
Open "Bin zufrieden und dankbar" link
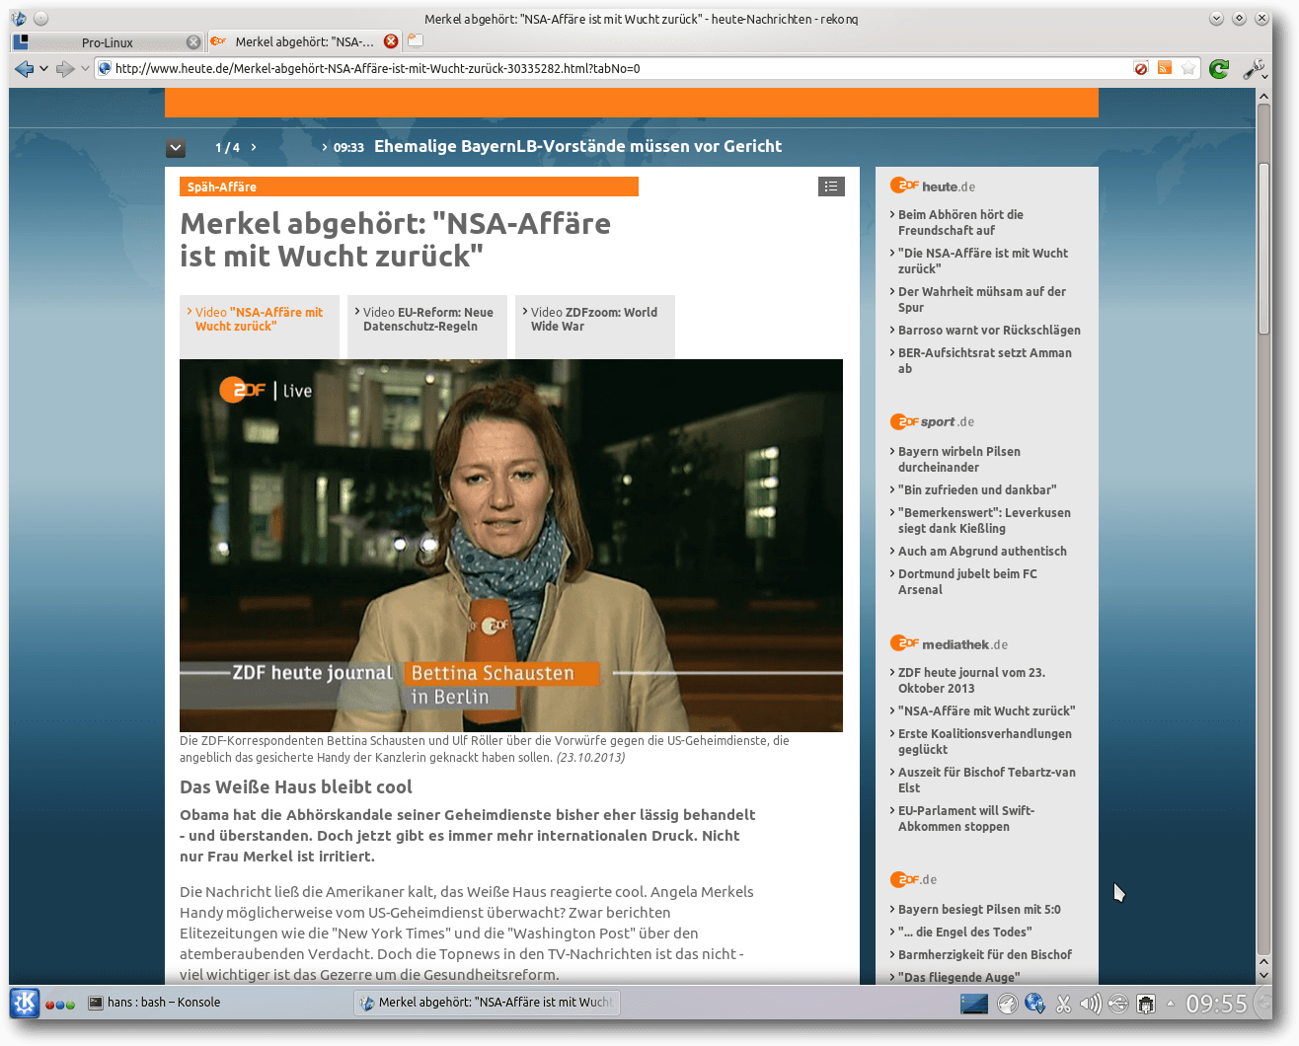(x=977, y=489)
